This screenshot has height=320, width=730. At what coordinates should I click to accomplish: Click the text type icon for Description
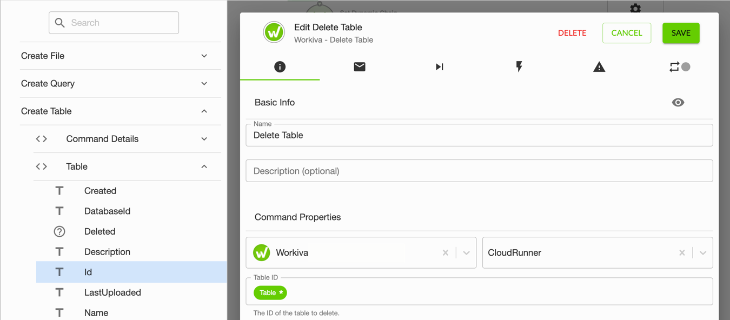(x=59, y=252)
